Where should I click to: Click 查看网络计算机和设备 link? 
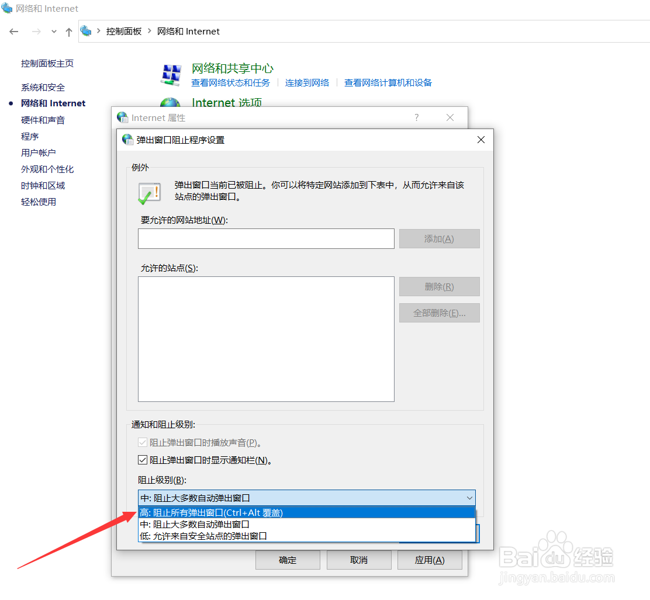(x=388, y=83)
